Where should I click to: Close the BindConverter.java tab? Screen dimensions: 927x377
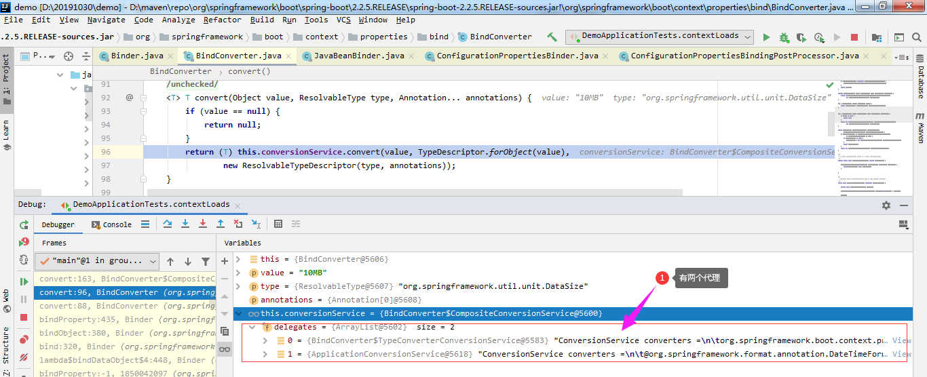[x=288, y=56]
